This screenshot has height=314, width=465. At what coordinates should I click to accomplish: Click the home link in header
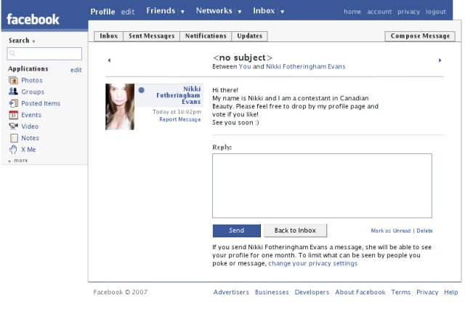pos(352,12)
